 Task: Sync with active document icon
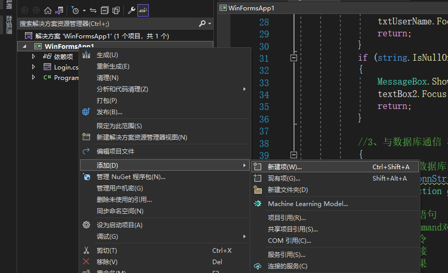[x=93, y=10]
